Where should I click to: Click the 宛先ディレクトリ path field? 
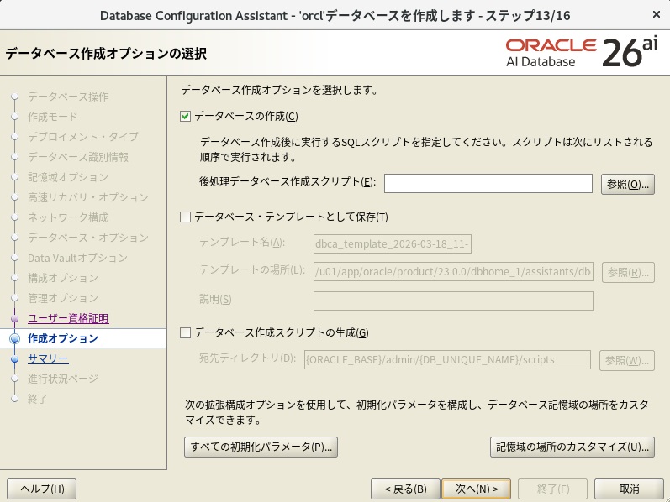(447, 360)
